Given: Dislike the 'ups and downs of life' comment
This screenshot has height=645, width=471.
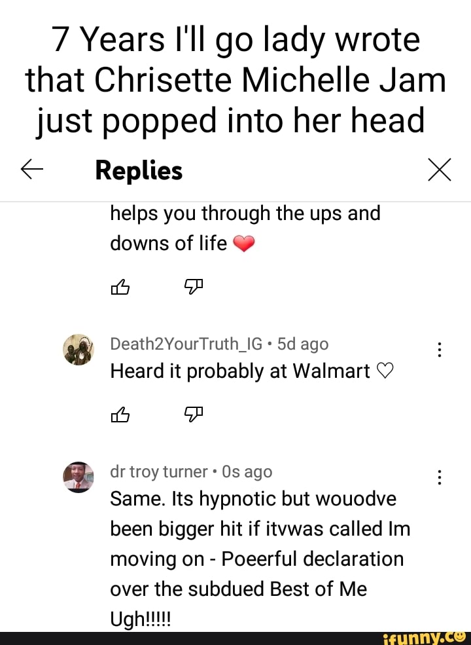Looking at the screenshot, I should point(194,287).
